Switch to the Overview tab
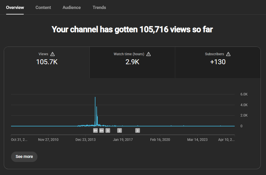Image resolution: width=266 pixels, height=175 pixels. [x=15, y=8]
